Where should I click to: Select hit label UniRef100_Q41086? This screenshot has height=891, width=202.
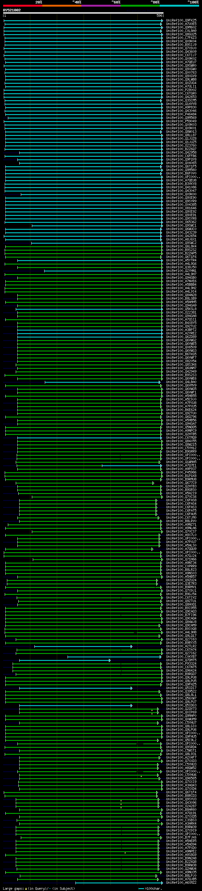181,187
